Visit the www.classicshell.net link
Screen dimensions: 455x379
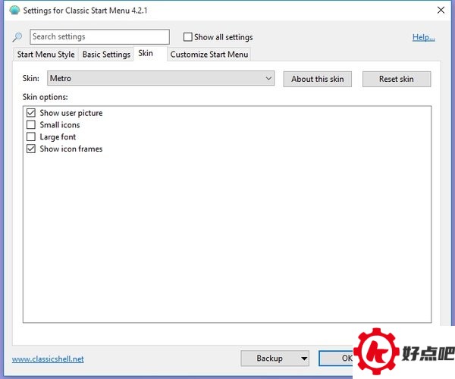(48, 359)
